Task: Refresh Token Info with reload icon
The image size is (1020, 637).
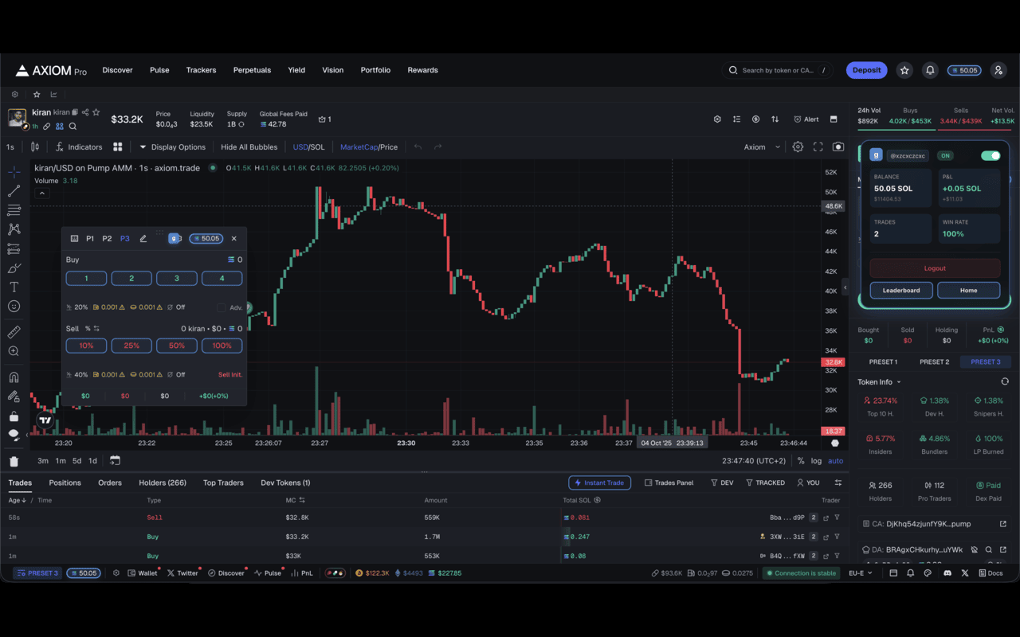Action: point(1005,382)
